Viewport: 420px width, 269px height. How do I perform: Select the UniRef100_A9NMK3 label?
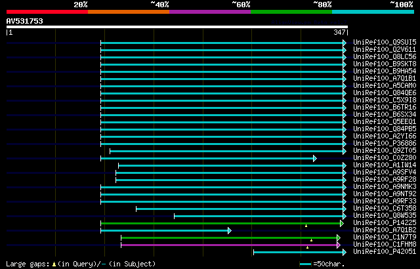click(385, 187)
